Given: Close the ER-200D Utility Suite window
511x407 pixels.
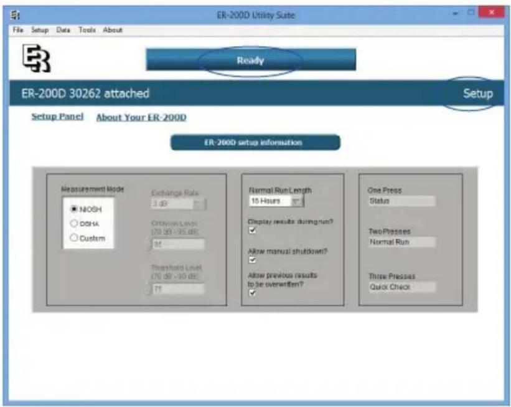Looking at the screenshot, I should click(x=492, y=12).
